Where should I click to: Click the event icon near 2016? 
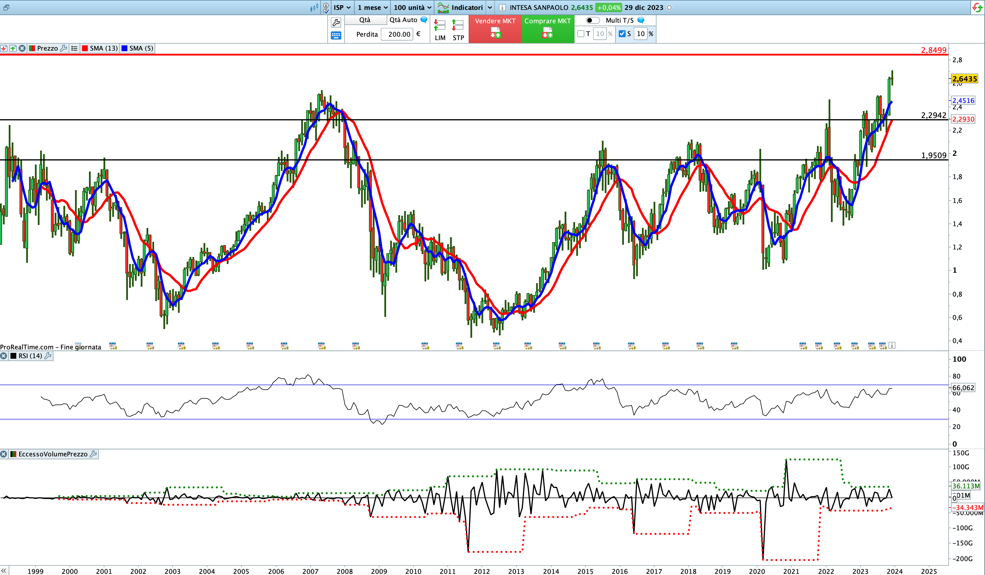(x=631, y=346)
